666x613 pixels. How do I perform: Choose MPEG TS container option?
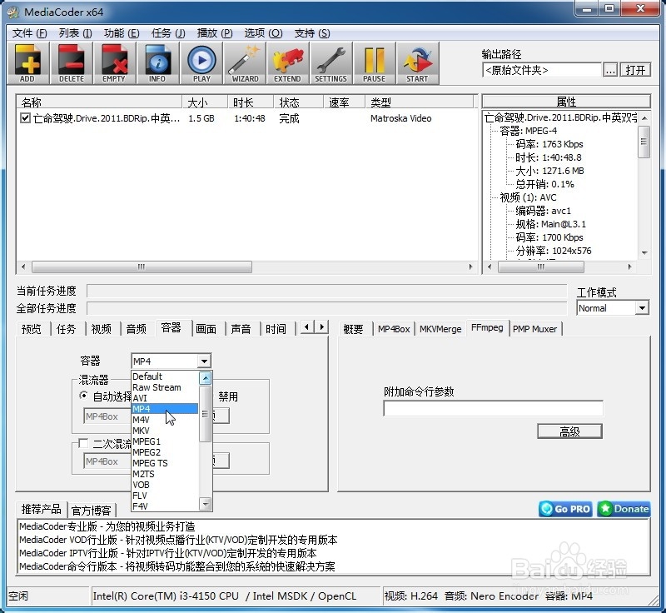click(165, 463)
